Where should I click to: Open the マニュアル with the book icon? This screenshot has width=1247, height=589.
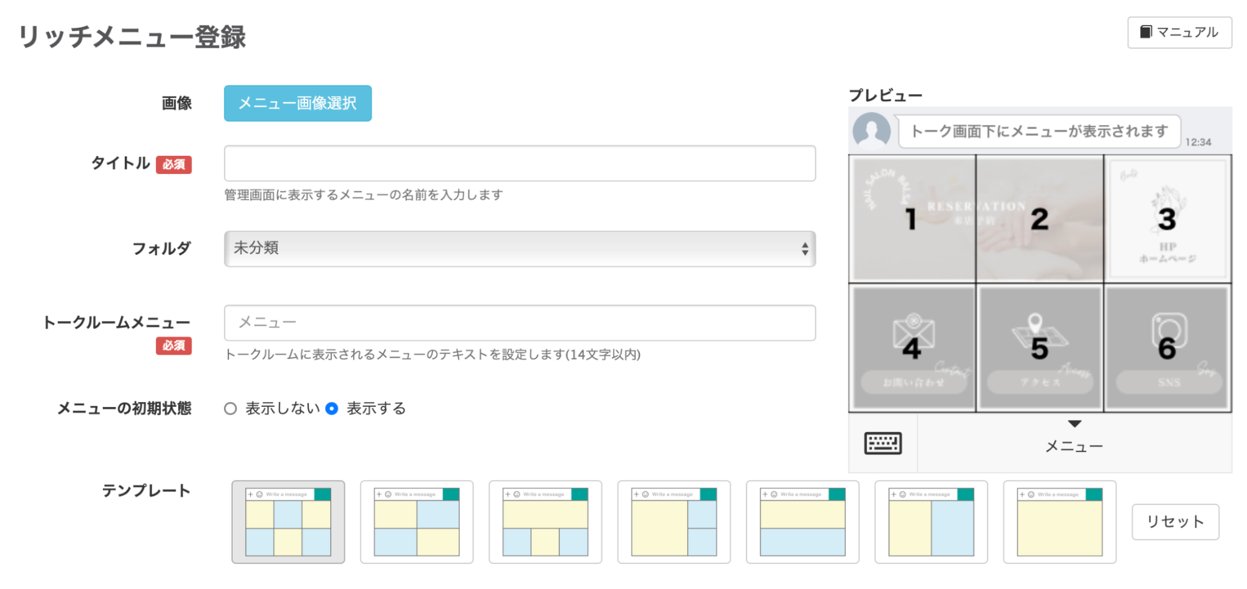tap(1178, 31)
